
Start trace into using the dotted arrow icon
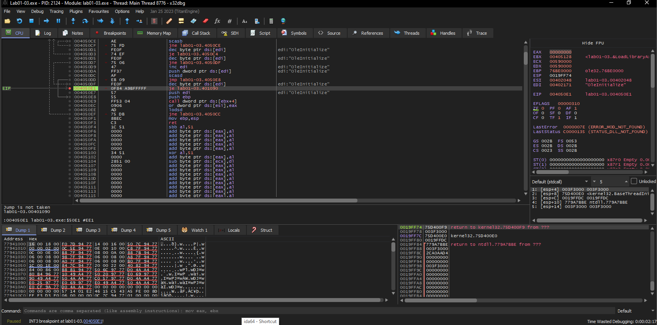(x=100, y=21)
